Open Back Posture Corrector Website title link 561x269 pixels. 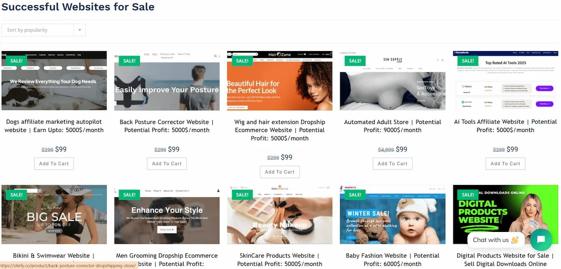tap(167, 126)
